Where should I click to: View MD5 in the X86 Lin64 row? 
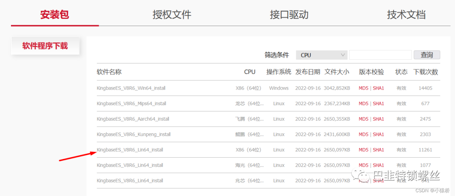pyautogui.click(x=363, y=150)
